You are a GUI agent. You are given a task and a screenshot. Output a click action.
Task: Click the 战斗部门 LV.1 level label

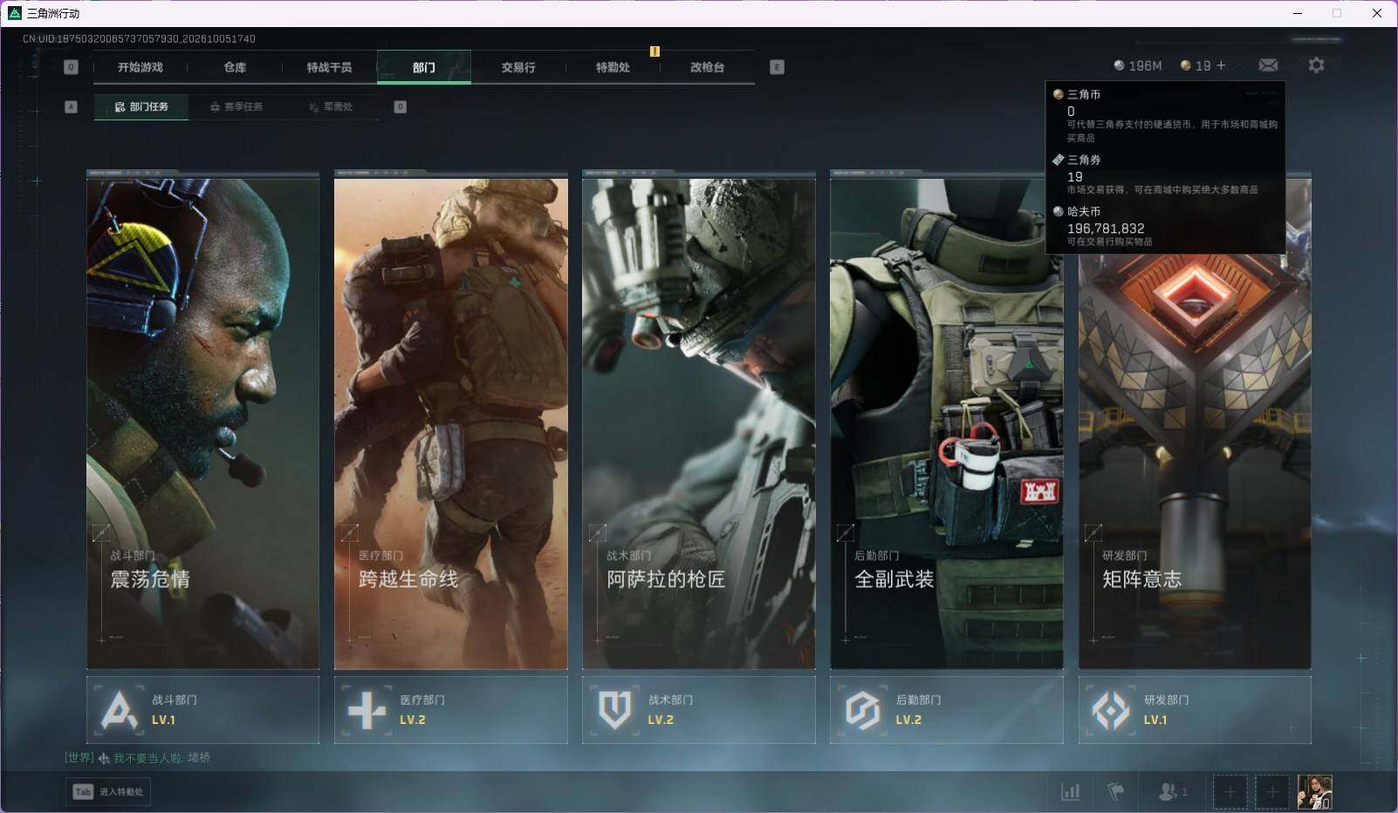163,720
